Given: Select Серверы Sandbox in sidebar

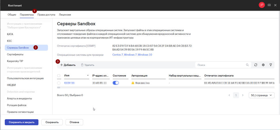Looking at the screenshot, I should tap(26, 48).
